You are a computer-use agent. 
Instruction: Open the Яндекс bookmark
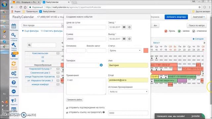pyautogui.click(x=16, y=12)
